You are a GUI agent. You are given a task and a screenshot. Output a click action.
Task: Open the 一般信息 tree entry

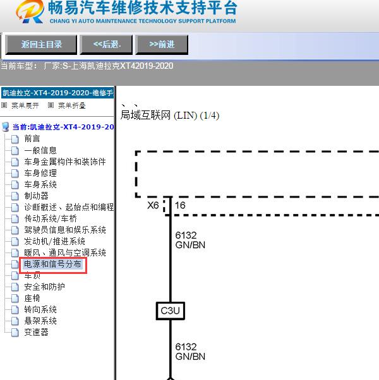(x=40, y=150)
